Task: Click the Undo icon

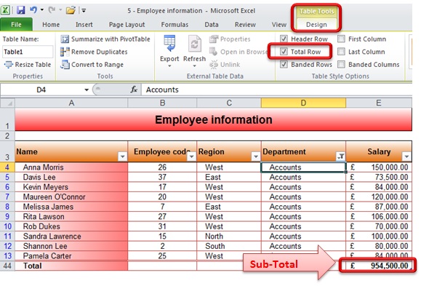Action: tap(33, 10)
